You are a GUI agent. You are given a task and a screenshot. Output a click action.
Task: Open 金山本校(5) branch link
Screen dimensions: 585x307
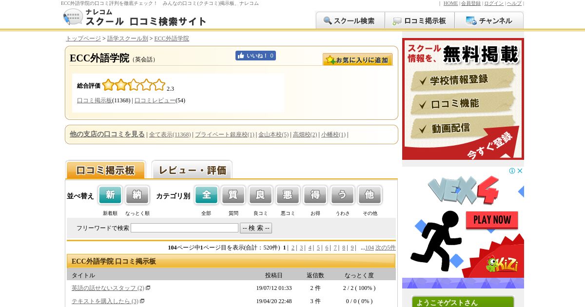tap(273, 134)
